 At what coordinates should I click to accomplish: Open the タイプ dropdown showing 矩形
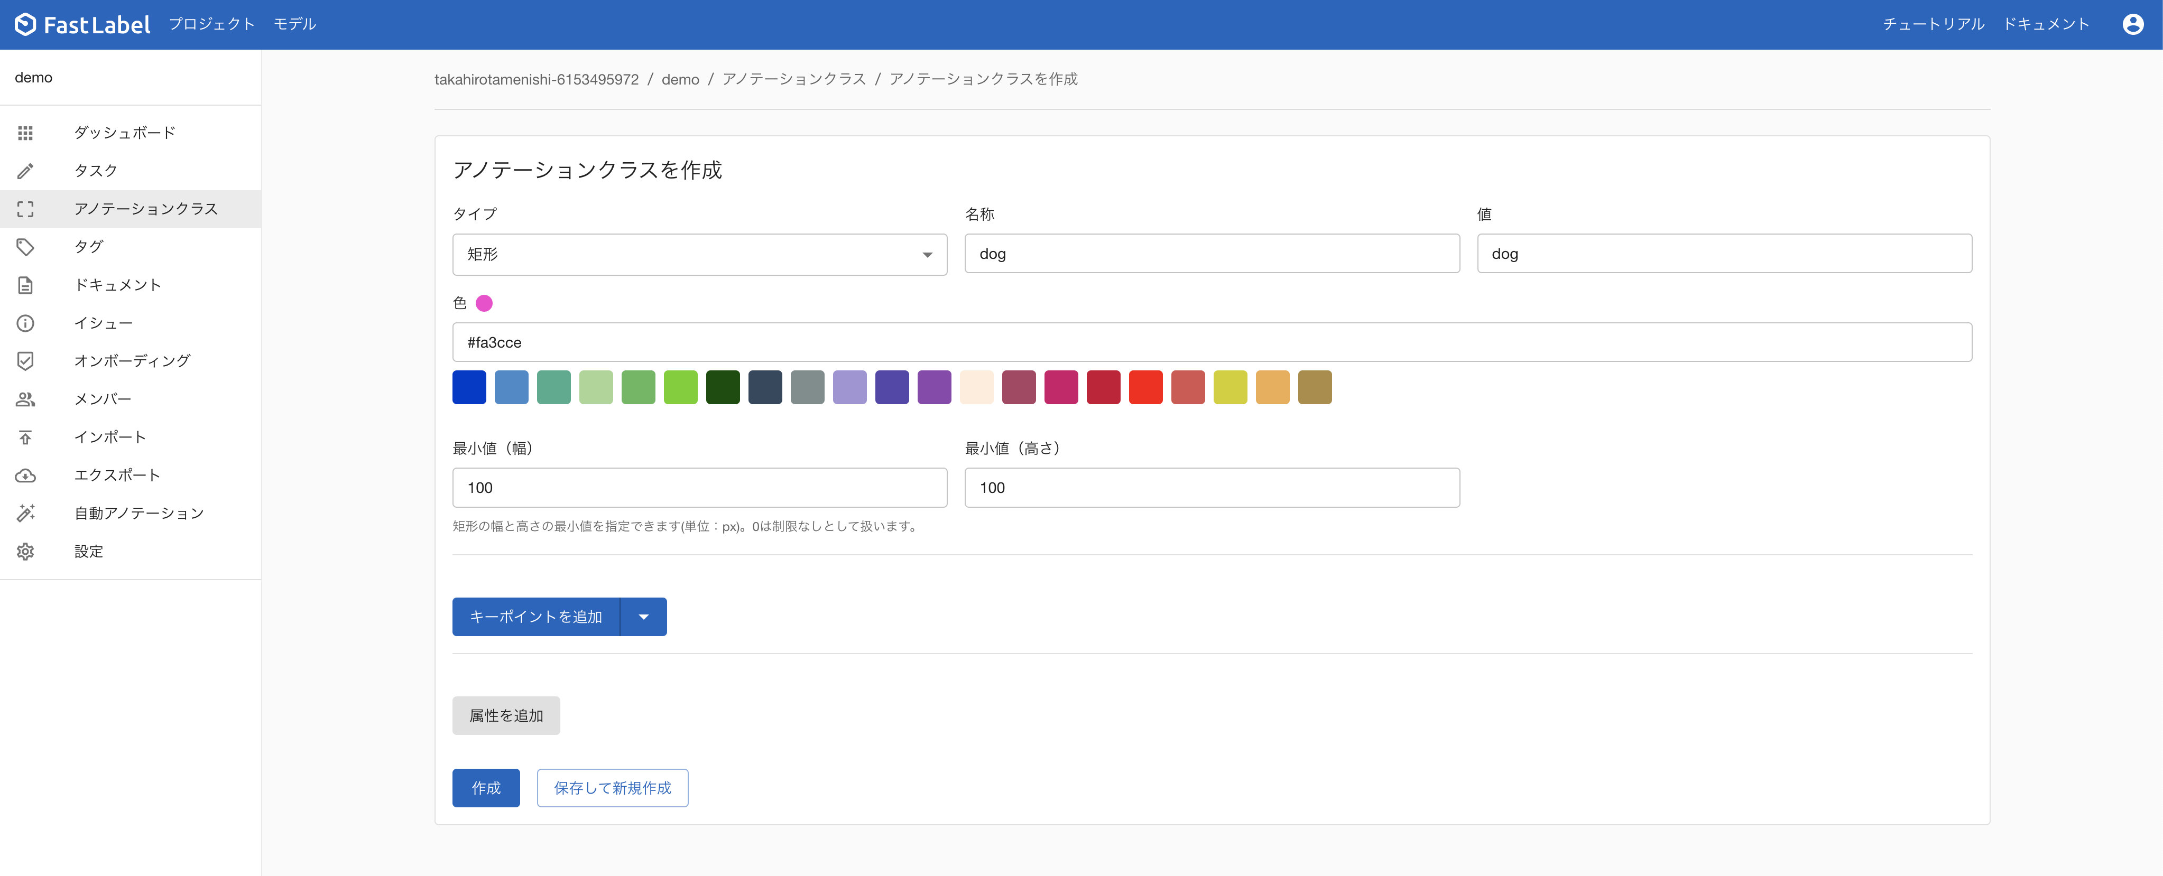pyautogui.click(x=699, y=254)
